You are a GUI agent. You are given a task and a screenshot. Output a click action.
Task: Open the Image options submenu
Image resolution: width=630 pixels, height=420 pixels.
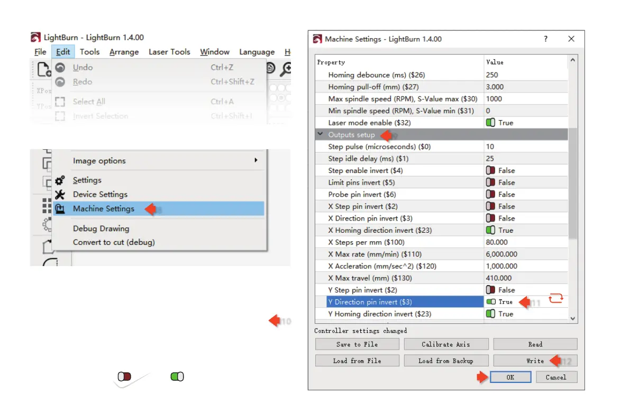tap(160, 161)
